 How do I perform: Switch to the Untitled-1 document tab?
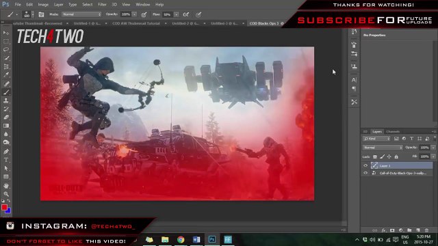87,23
